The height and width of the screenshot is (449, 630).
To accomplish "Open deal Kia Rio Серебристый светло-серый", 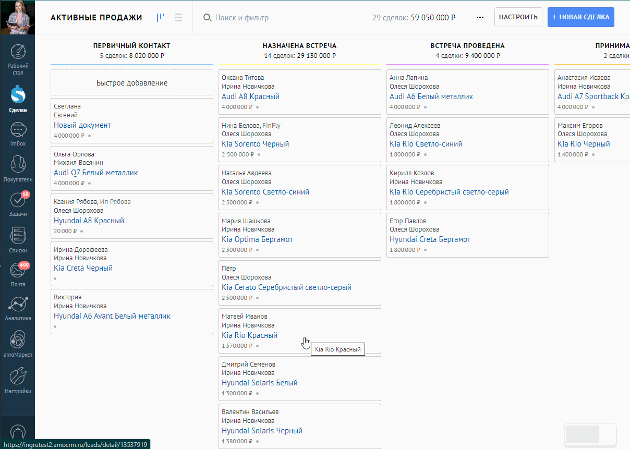I will 450,192.
